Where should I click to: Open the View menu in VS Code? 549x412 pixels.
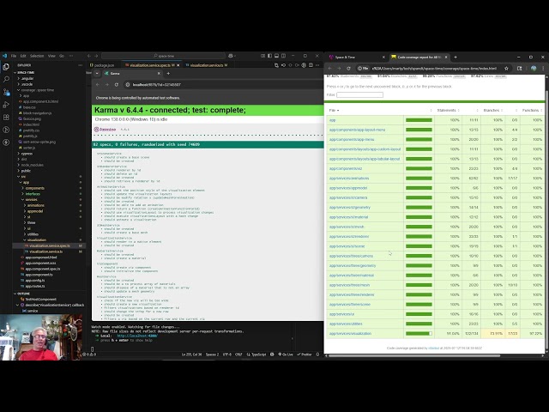pyautogui.click(x=51, y=56)
